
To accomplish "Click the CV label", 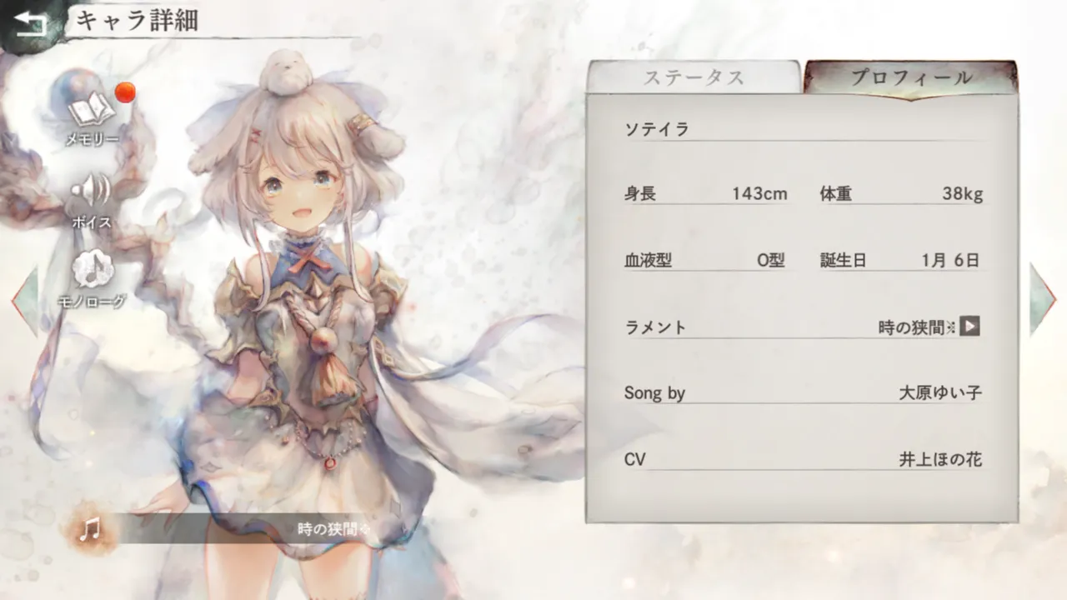I will coord(635,459).
